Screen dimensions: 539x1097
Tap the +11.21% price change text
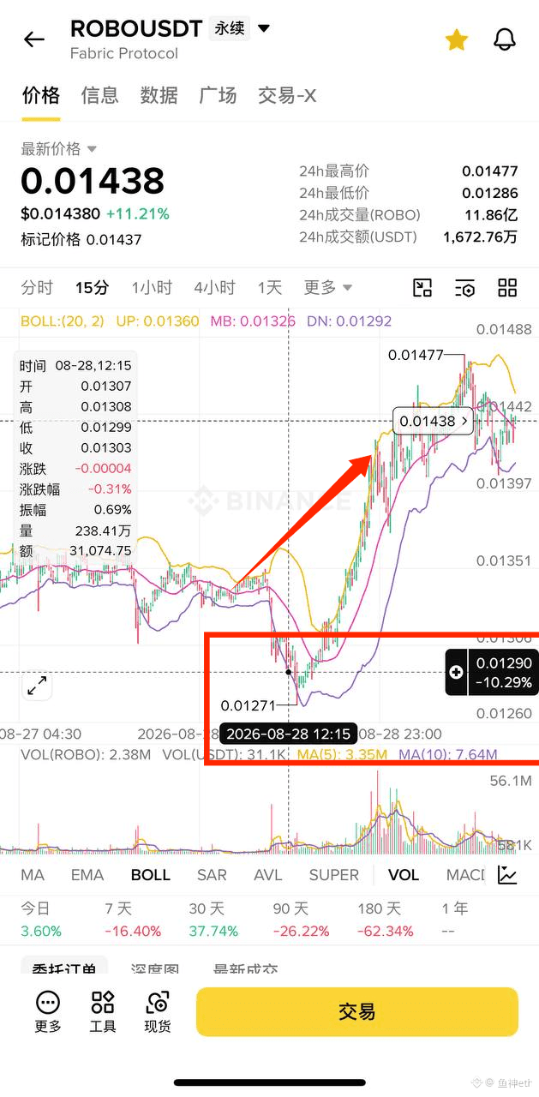click(x=137, y=214)
